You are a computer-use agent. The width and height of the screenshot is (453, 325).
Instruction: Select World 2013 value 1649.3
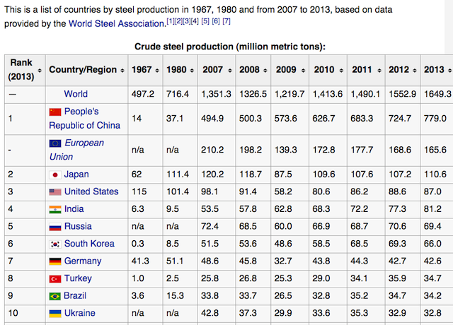(x=437, y=94)
